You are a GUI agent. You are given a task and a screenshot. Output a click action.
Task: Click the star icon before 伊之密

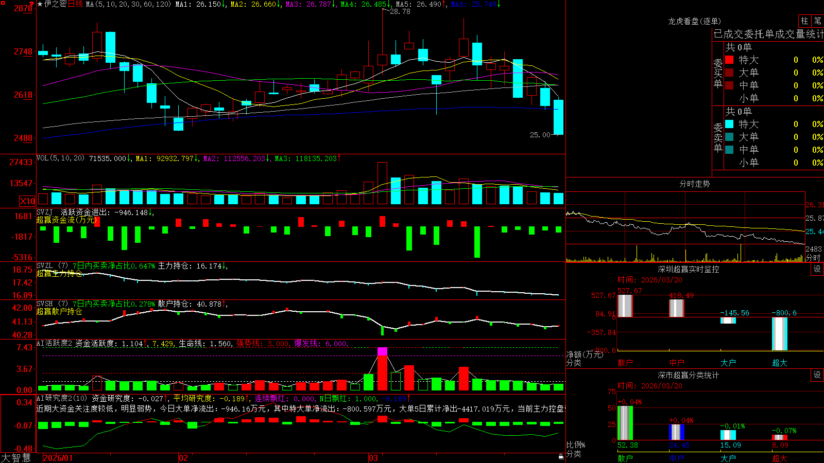click(x=40, y=4)
